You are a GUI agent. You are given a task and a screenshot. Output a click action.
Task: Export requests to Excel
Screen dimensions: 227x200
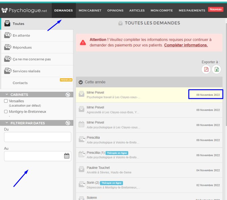216,69
